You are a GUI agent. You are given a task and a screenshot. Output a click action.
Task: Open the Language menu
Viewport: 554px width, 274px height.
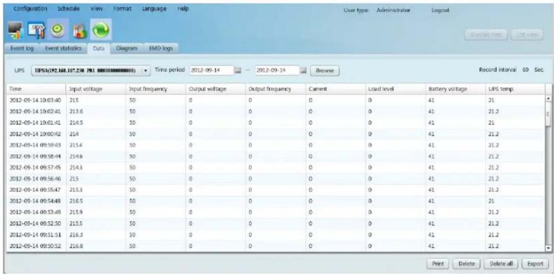coord(154,8)
